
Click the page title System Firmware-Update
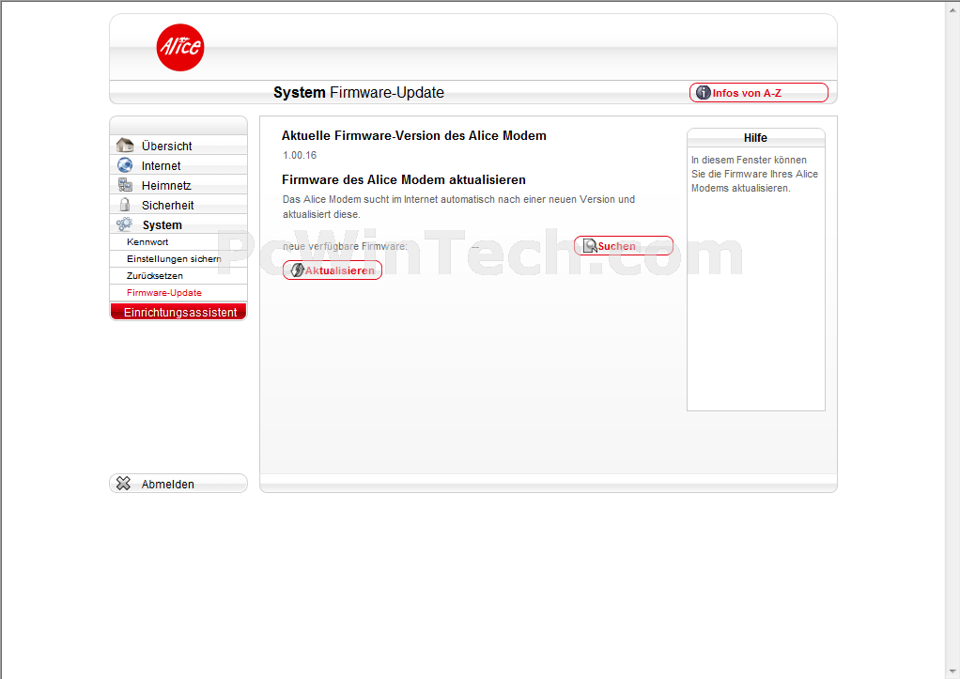(359, 92)
